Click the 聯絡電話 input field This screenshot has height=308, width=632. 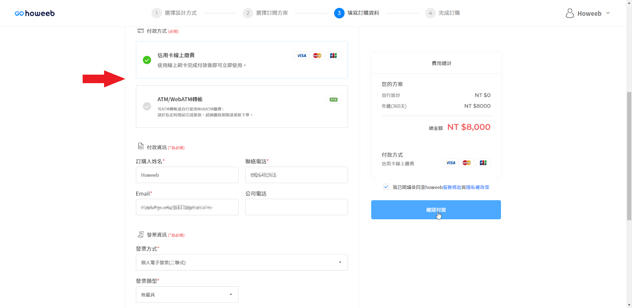297,175
